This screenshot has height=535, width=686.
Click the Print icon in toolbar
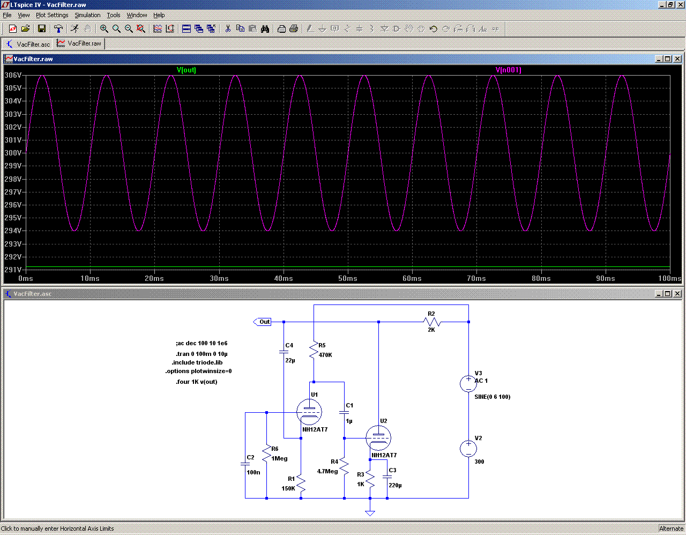(294, 29)
